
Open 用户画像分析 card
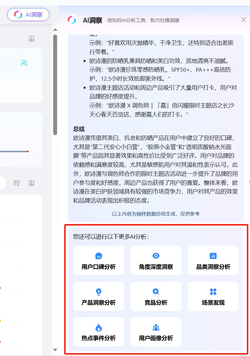(156, 332)
